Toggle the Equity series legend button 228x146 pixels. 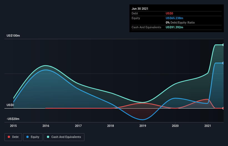pyautogui.click(x=33, y=137)
